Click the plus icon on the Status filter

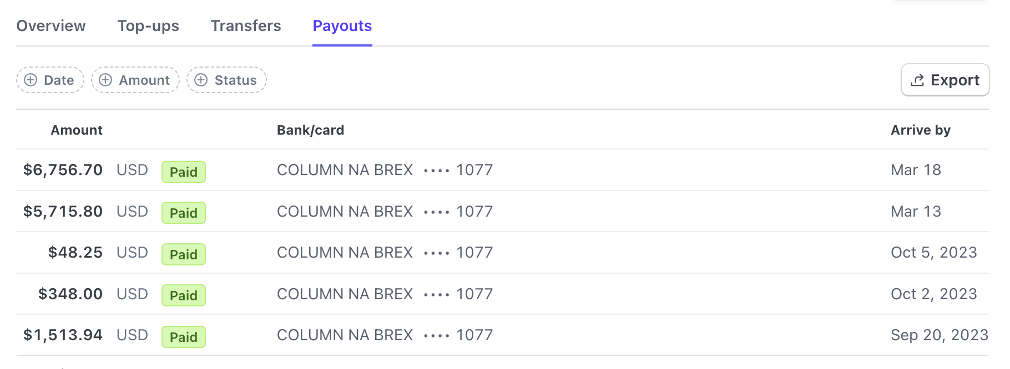[x=202, y=80]
